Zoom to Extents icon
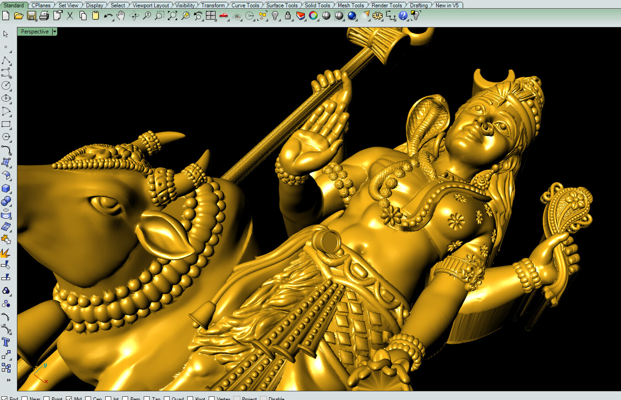This screenshot has height=400, width=621. [x=173, y=16]
